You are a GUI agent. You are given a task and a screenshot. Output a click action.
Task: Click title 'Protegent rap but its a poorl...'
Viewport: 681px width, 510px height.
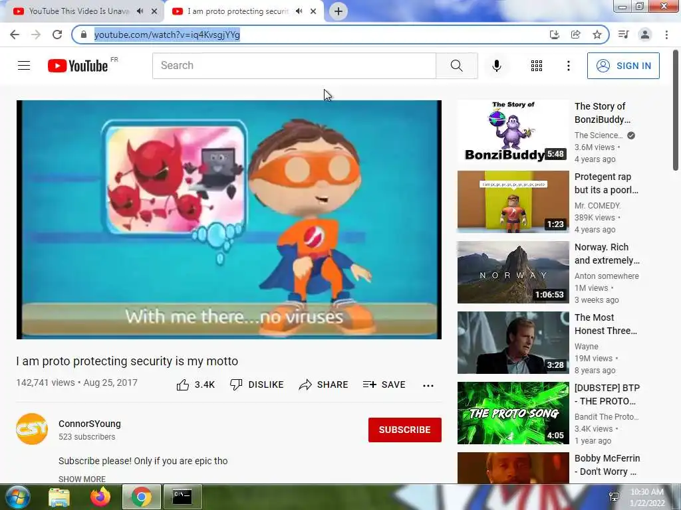pyautogui.click(x=607, y=183)
